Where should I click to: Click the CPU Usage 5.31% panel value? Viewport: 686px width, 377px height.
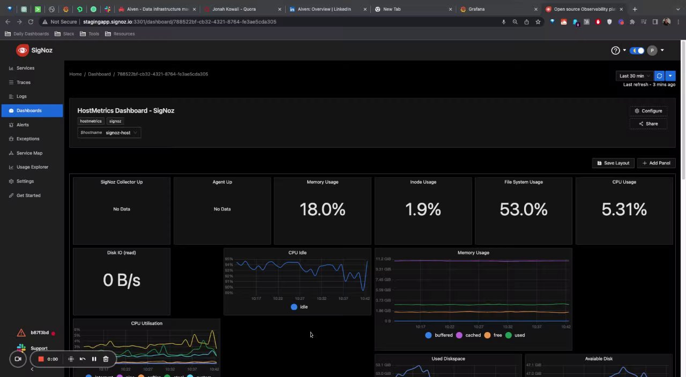[x=624, y=209]
